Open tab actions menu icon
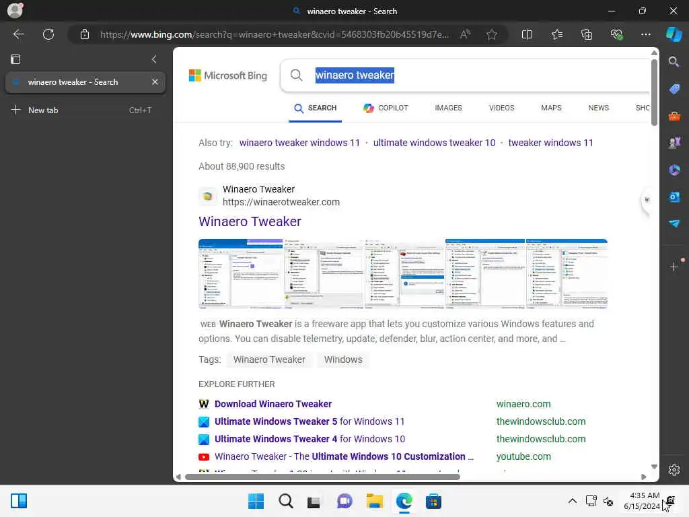 [x=15, y=59]
